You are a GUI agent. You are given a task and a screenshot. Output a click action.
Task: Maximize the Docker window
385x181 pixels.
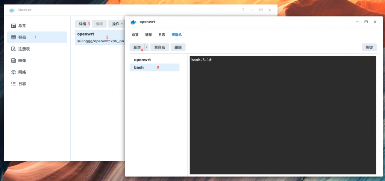[x=261, y=10]
